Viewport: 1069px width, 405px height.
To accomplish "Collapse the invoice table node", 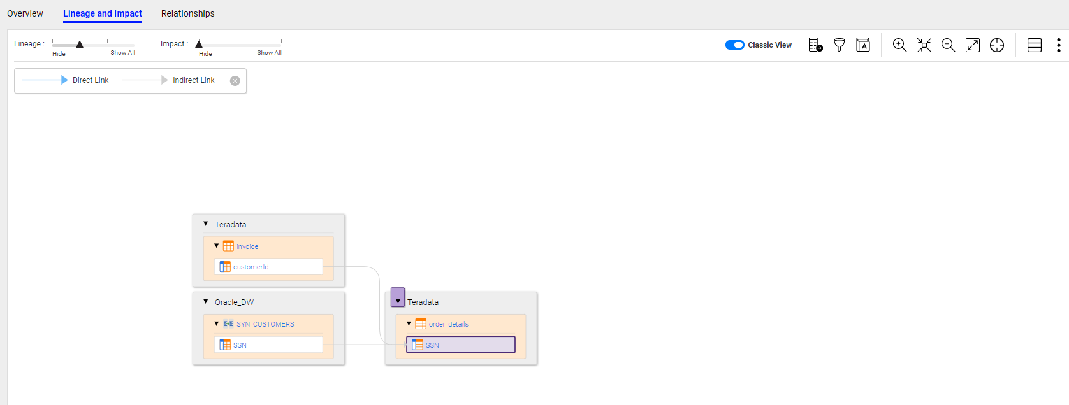I will tap(217, 246).
